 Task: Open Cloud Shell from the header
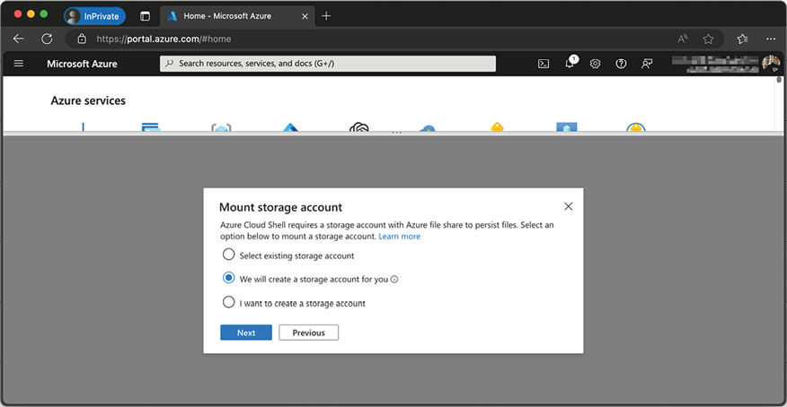(544, 64)
